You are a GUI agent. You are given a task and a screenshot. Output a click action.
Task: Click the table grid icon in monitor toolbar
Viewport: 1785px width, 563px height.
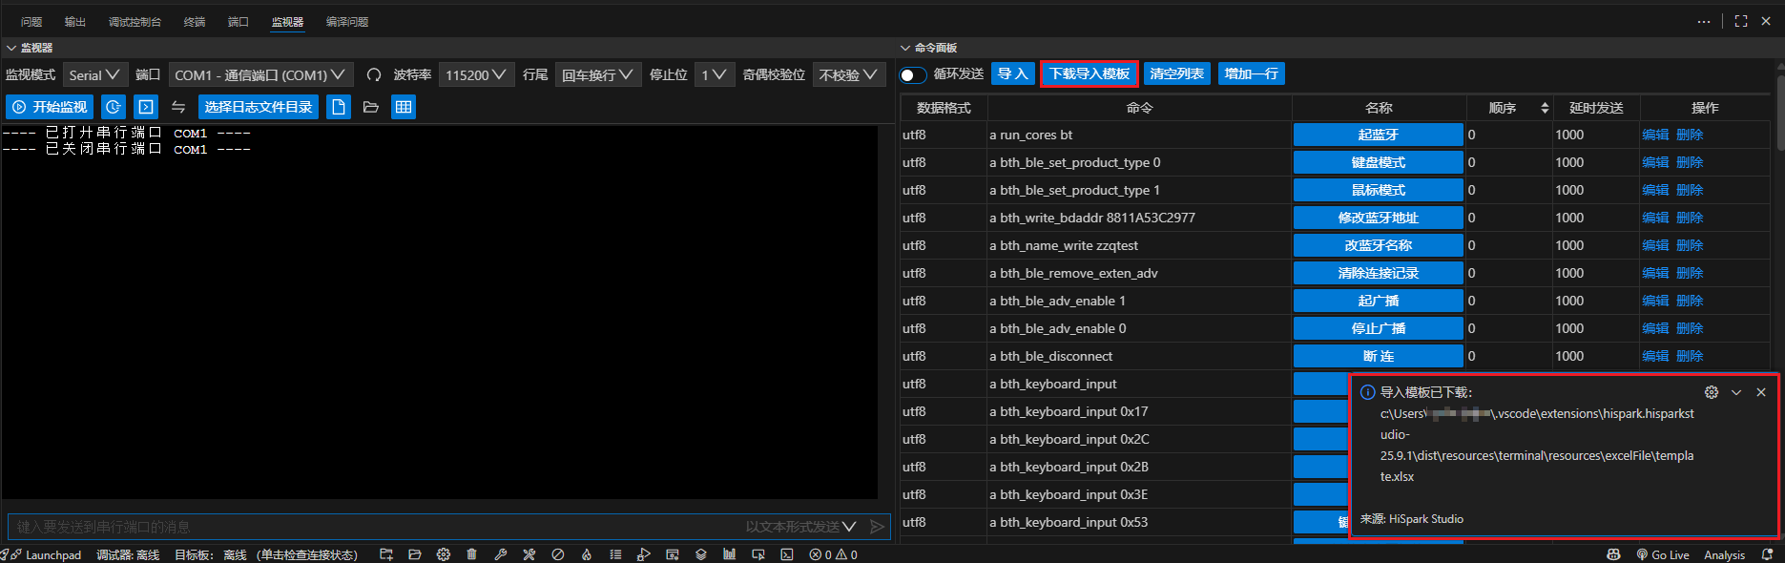click(x=404, y=107)
